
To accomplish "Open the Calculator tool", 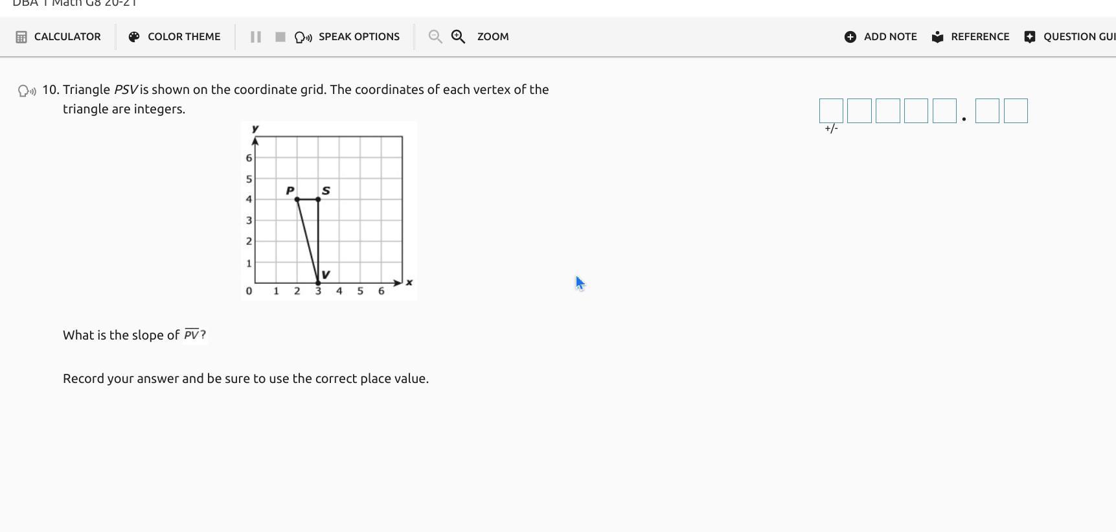I will click(58, 37).
